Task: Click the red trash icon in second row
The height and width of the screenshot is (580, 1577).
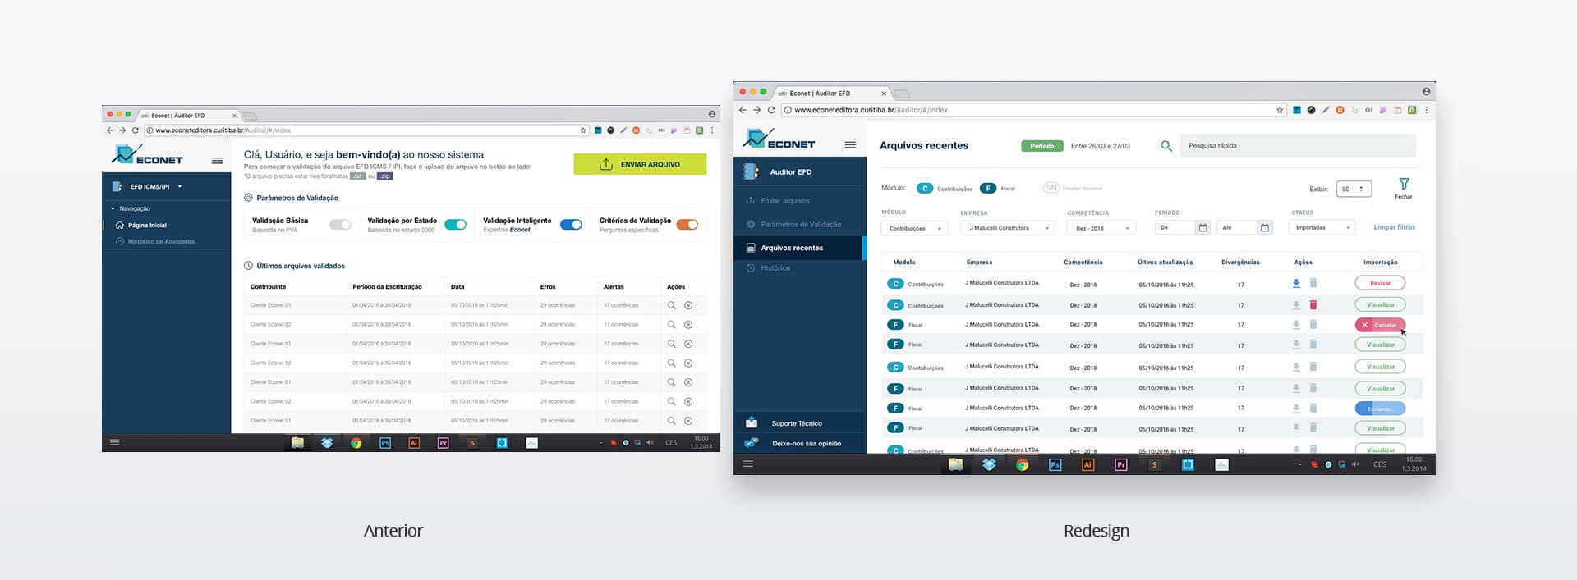Action: tap(1313, 304)
